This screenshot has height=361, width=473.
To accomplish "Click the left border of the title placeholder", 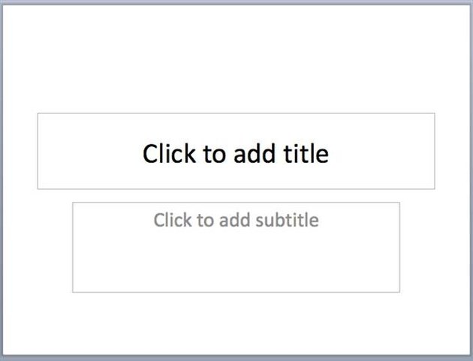I will pos(38,151).
